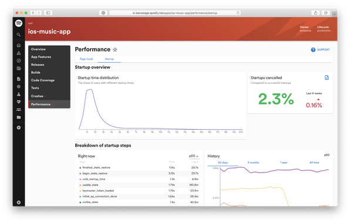Select the 1 year history range

click(284, 163)
